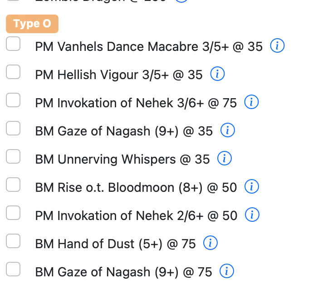Select the Gaze of Nagash @ 35 checkbox
313x290 pixels.
[x=13, y=129]
